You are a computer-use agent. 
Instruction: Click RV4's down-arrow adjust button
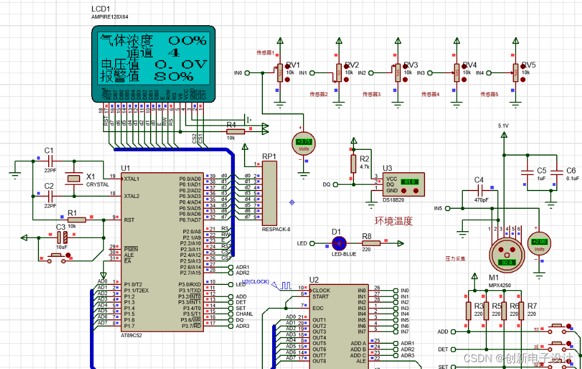(463, 80)
